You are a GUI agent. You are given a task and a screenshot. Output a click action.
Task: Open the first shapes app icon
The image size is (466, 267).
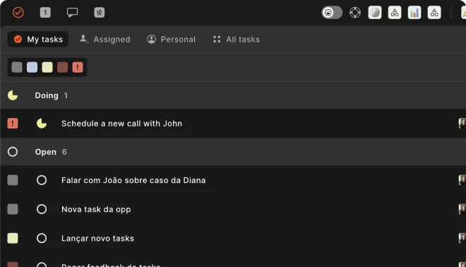(x=395, y=13)
